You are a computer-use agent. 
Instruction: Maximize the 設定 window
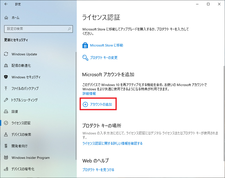(208, 4)
